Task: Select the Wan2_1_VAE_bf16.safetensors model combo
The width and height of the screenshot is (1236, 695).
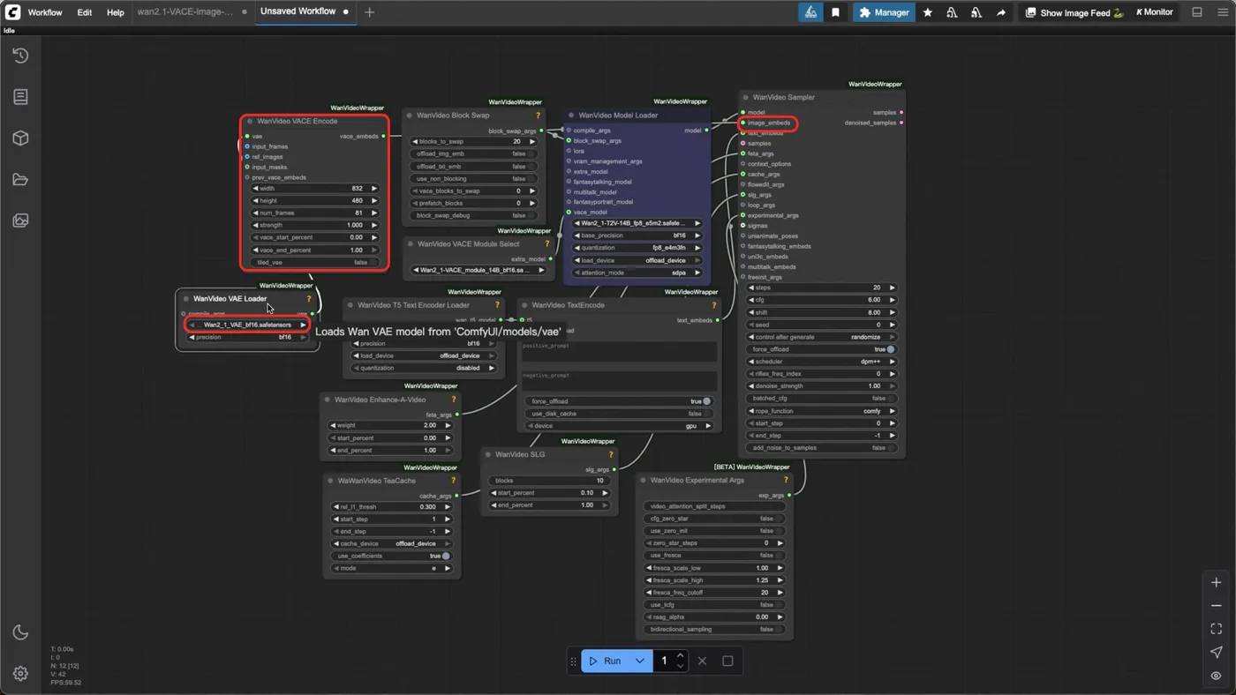Action: [248, 325]
